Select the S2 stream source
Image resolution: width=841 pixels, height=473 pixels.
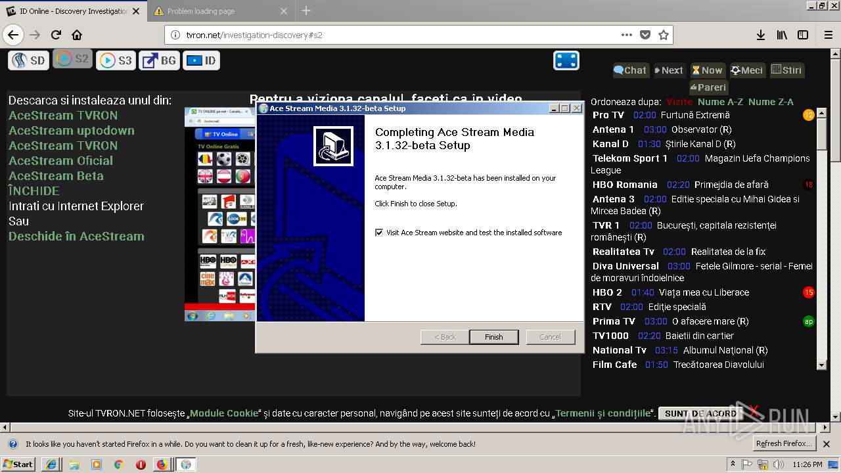(x=72, y=59)
